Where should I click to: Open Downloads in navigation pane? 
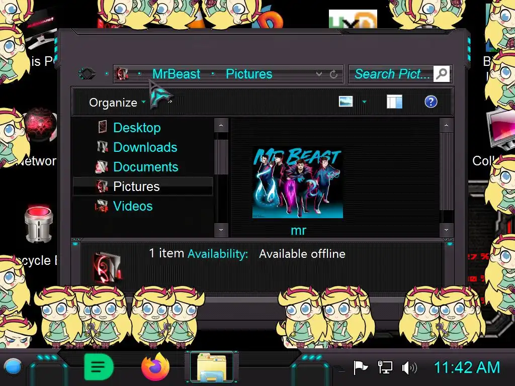pyautogui.click(x=145, y=147)
